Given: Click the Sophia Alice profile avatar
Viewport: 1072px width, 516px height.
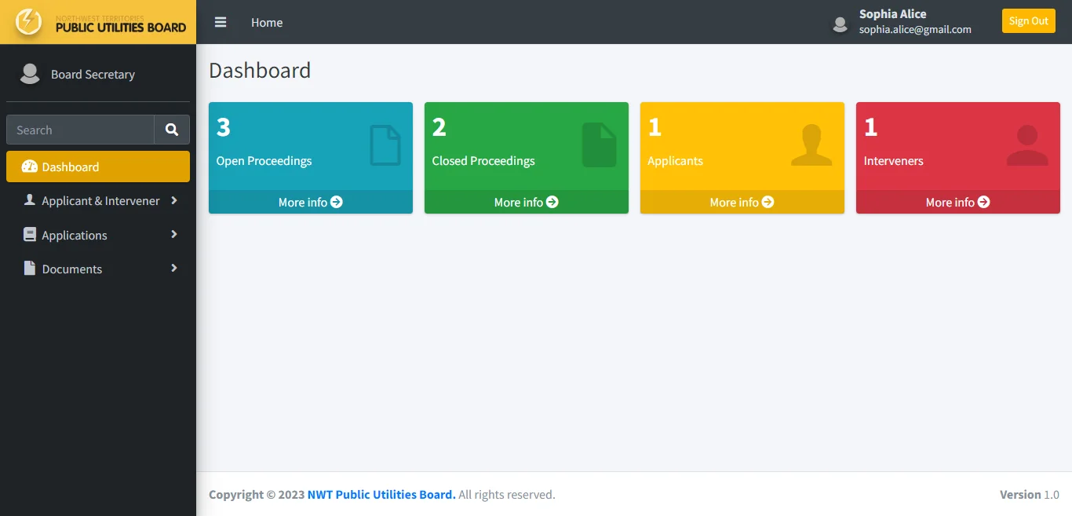Looking at the screenshot, I should tap(840, 24).
